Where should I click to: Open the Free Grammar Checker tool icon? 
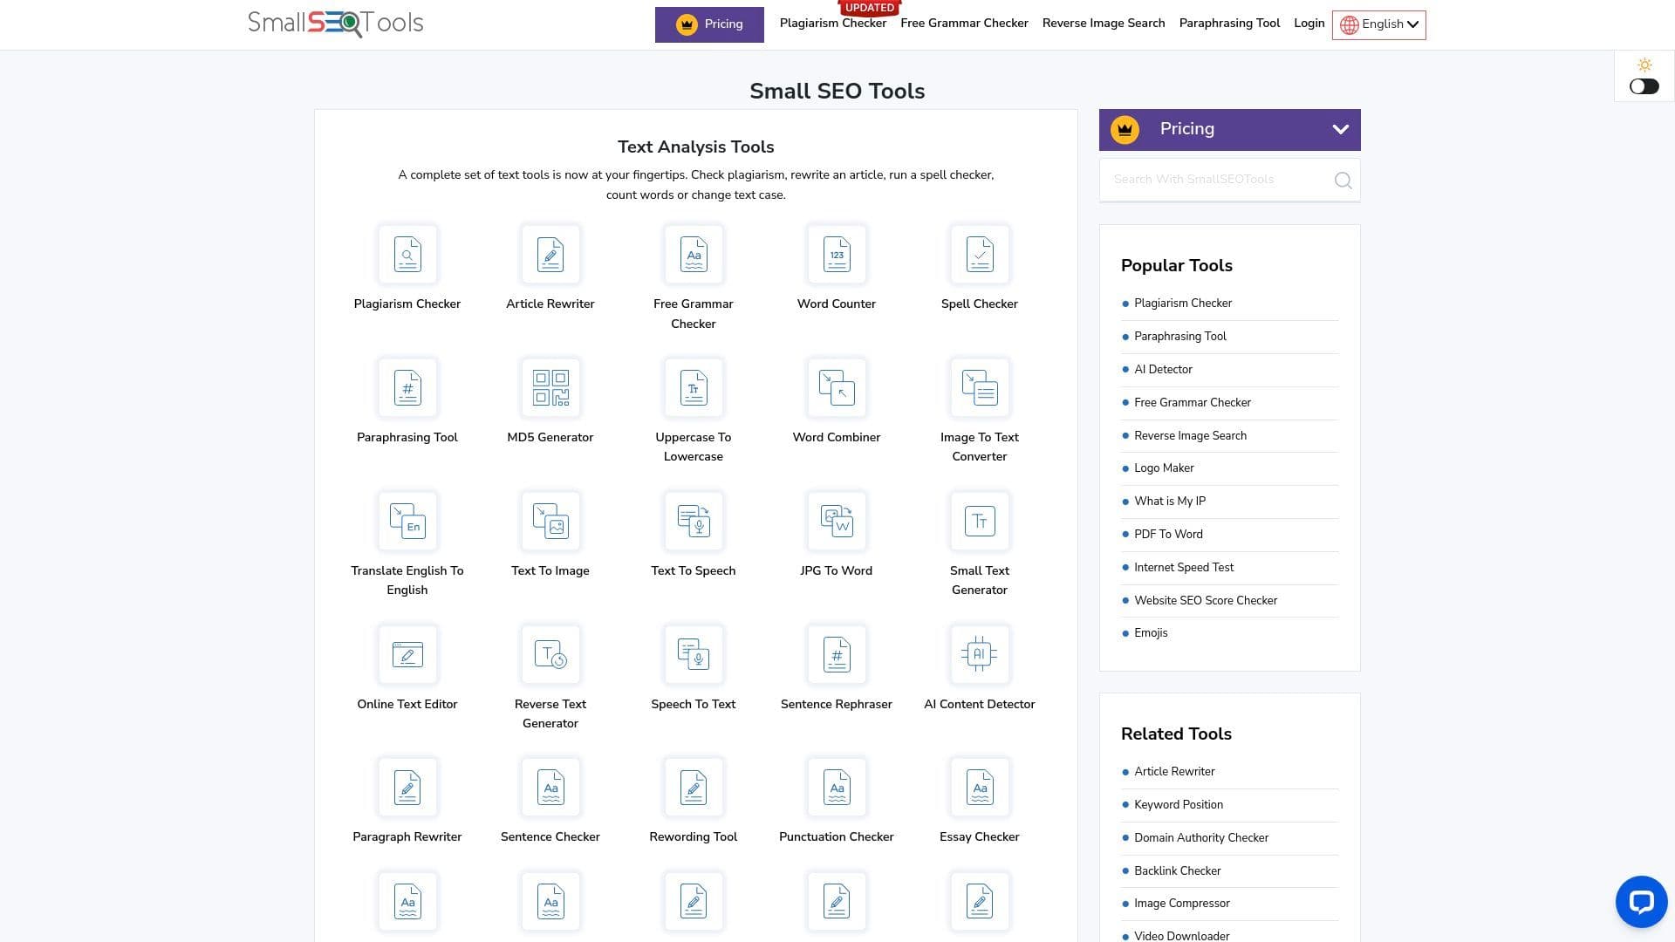(x=694, y=255)
